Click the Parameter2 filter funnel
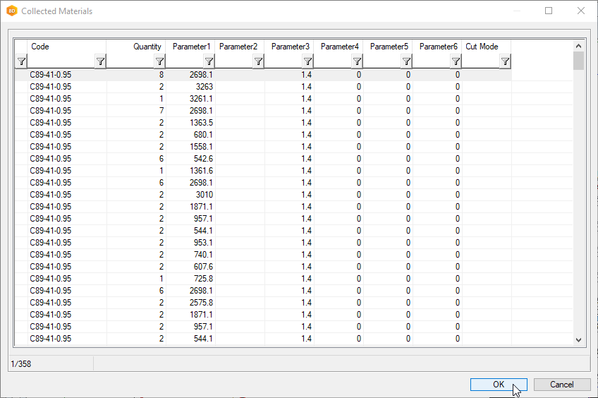The image size is (598, 398). point(258,62)
